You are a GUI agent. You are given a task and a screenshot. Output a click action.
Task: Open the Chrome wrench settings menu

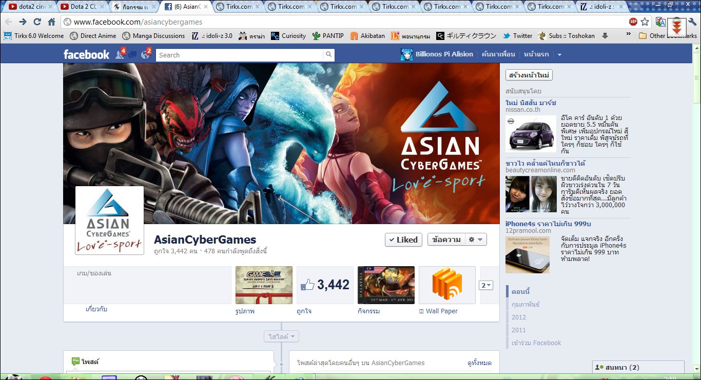[x=692, y=22]
